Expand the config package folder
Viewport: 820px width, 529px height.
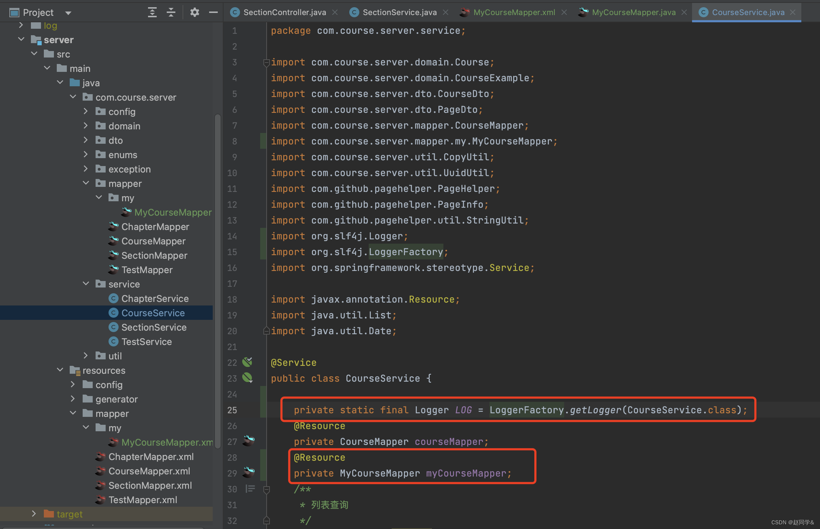86,111
